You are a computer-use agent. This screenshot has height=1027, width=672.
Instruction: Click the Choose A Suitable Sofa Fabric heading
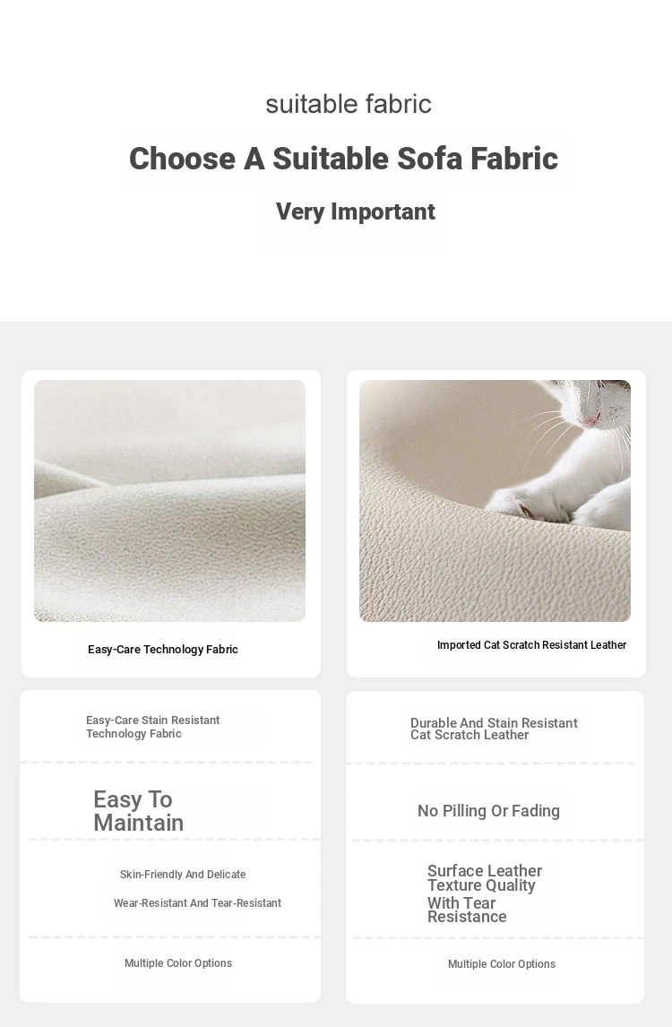[x=343, y=159]
